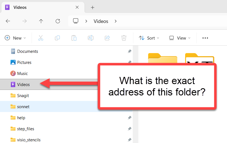Screen dimensions: 227x143
Task: Click the navigation pane scrollbar
Action: (136, 94)
